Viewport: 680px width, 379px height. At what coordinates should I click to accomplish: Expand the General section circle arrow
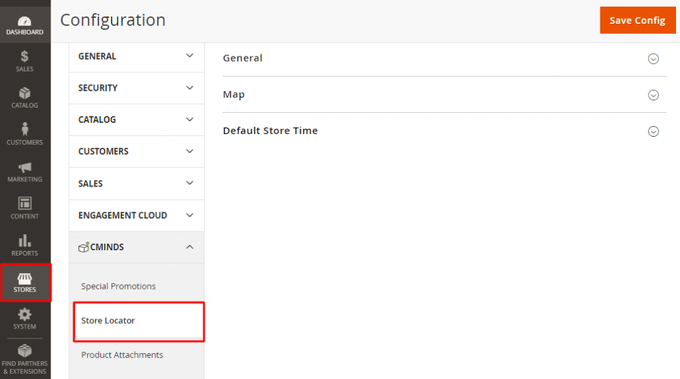click(x=653, y=58)
